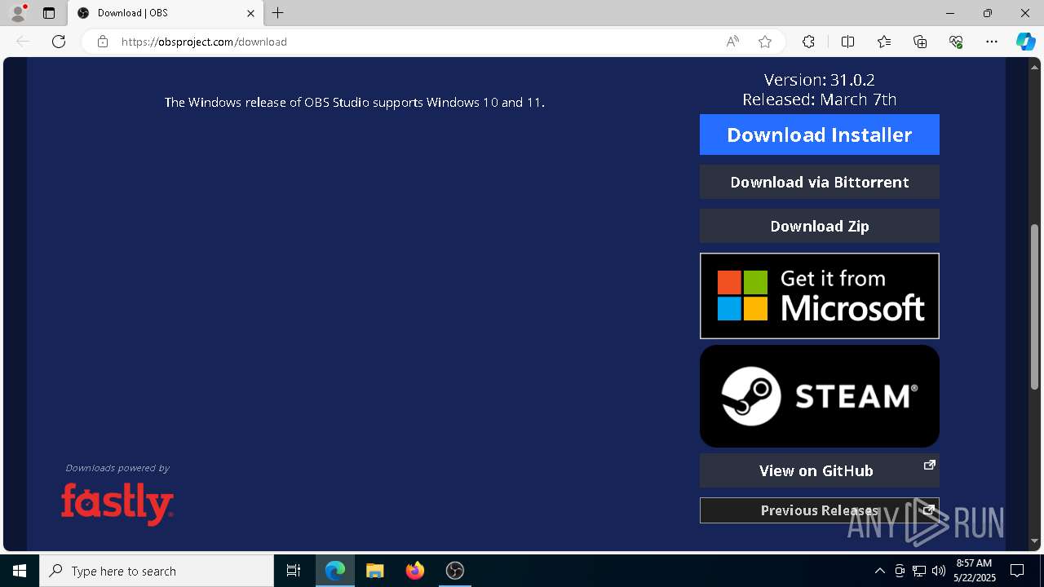
Task: Open the volume speaker tray icon
Action: coord(939,571)
